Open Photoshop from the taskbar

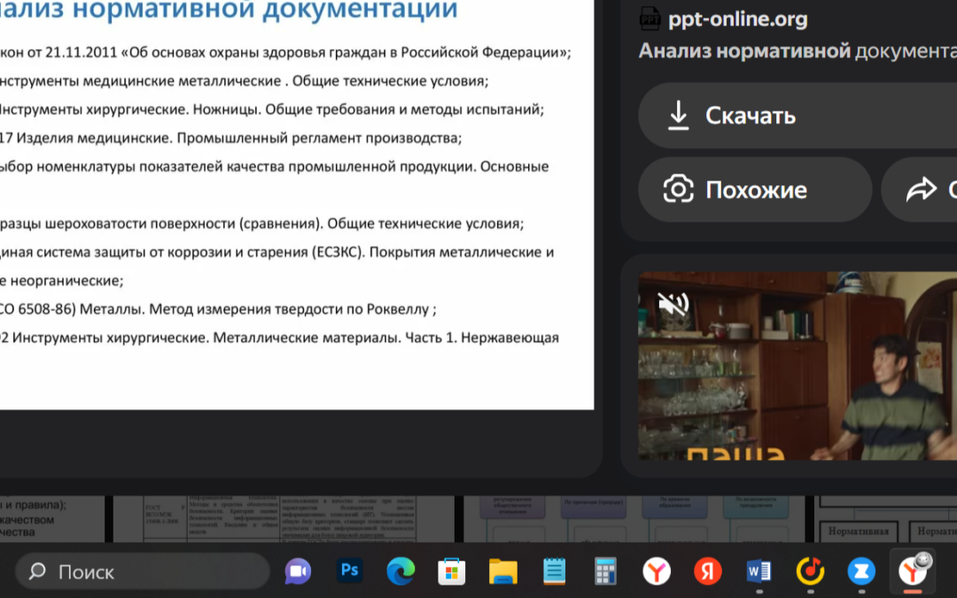pyautogui.click(x=349, y=571)
